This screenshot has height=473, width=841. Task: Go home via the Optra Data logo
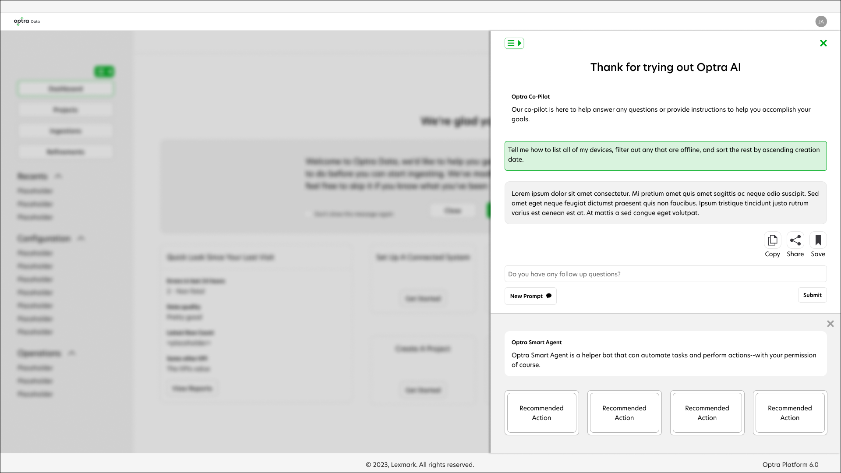[27, 21]
